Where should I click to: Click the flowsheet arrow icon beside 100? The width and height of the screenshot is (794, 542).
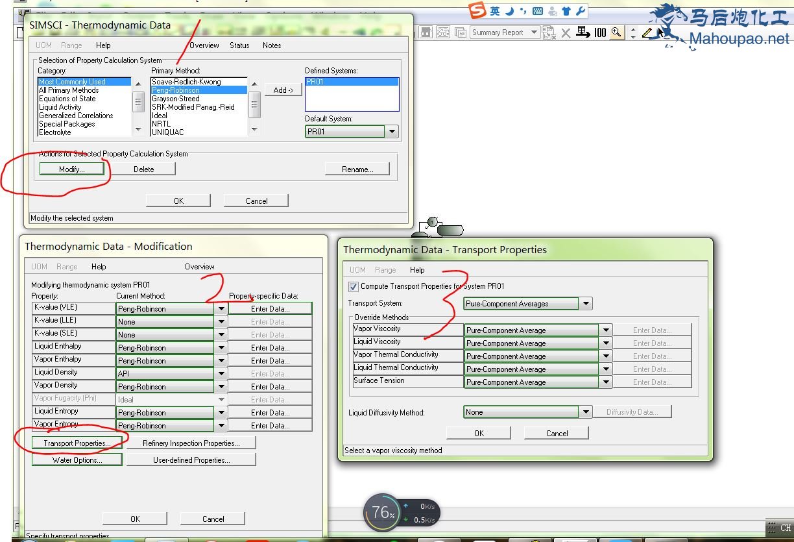[583, 32]
